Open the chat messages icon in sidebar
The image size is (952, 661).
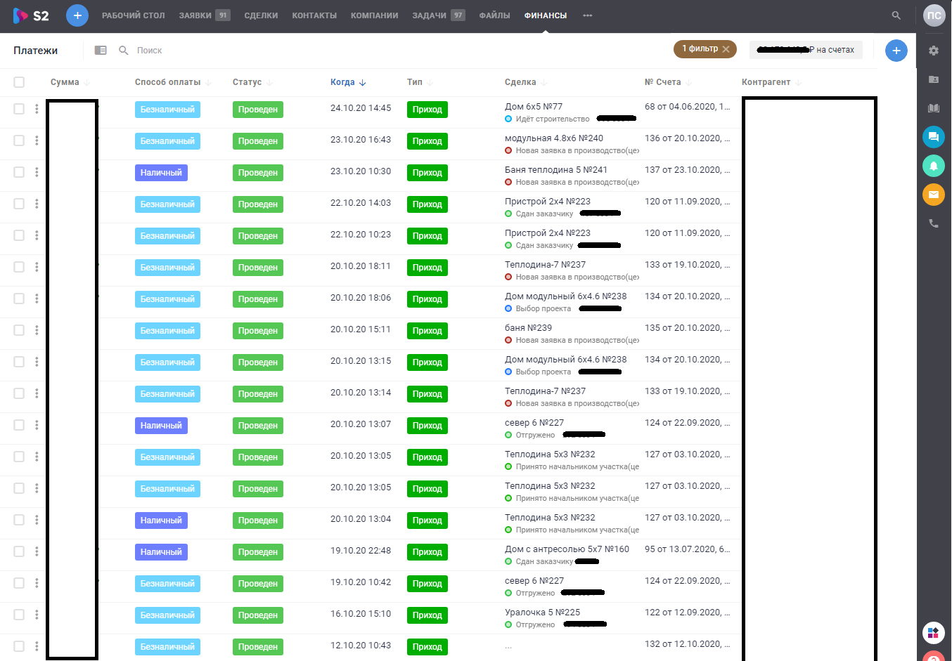934,137
